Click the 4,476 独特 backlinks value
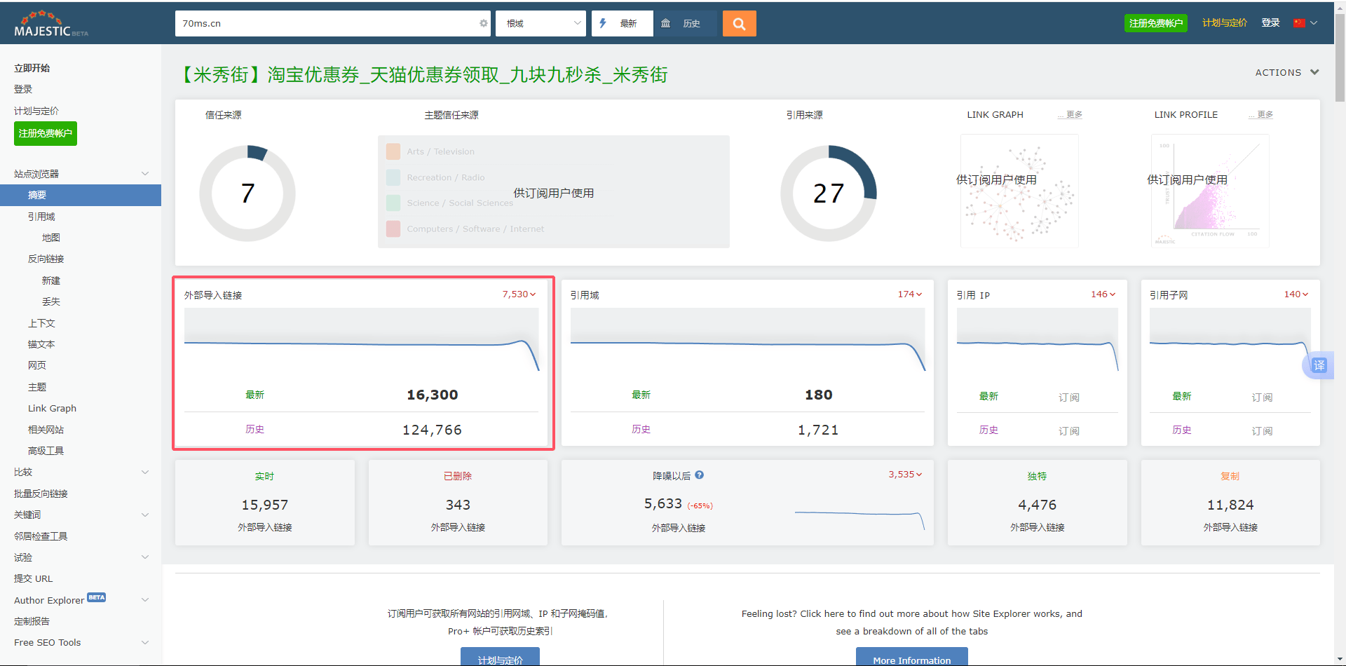Image resolution: width=1346 pixels, height=666 pixels. coord(1037,505)
